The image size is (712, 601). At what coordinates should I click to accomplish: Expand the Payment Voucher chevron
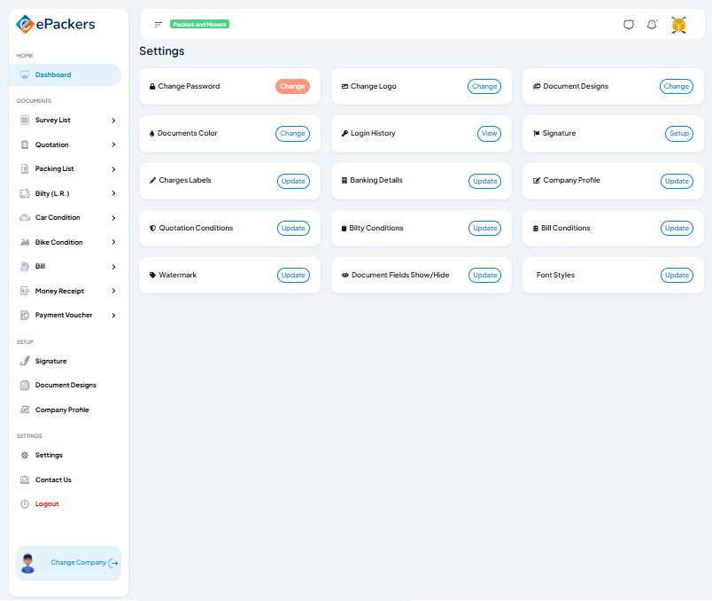click(x=113, y=315)
